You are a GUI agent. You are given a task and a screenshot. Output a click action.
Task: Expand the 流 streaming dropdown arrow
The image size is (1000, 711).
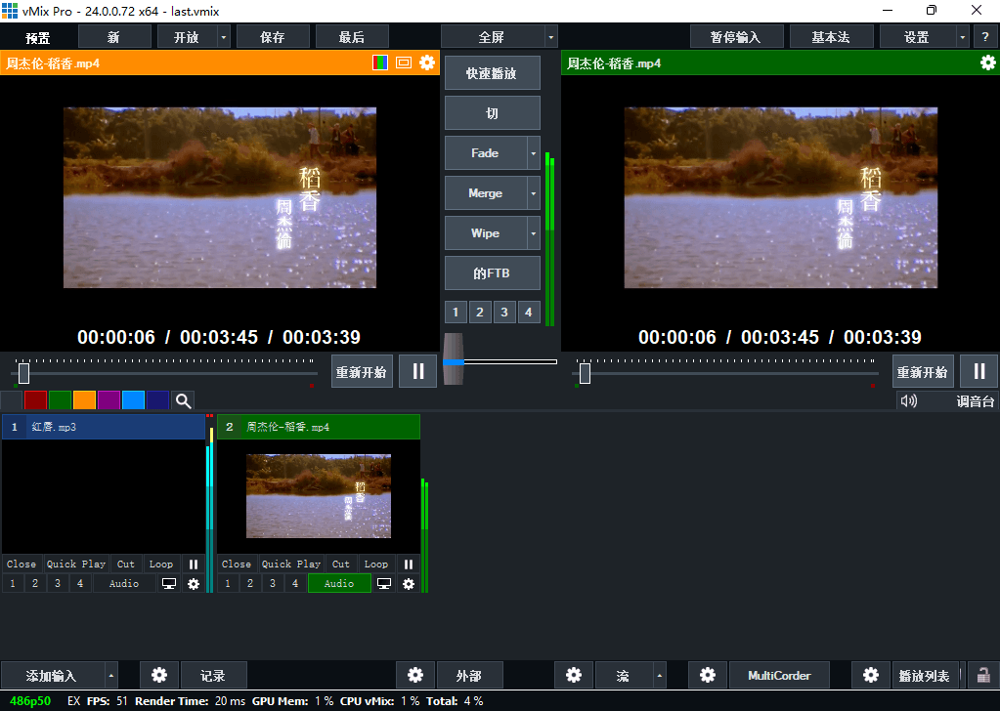pyautogui.click(x=660, y=675)
